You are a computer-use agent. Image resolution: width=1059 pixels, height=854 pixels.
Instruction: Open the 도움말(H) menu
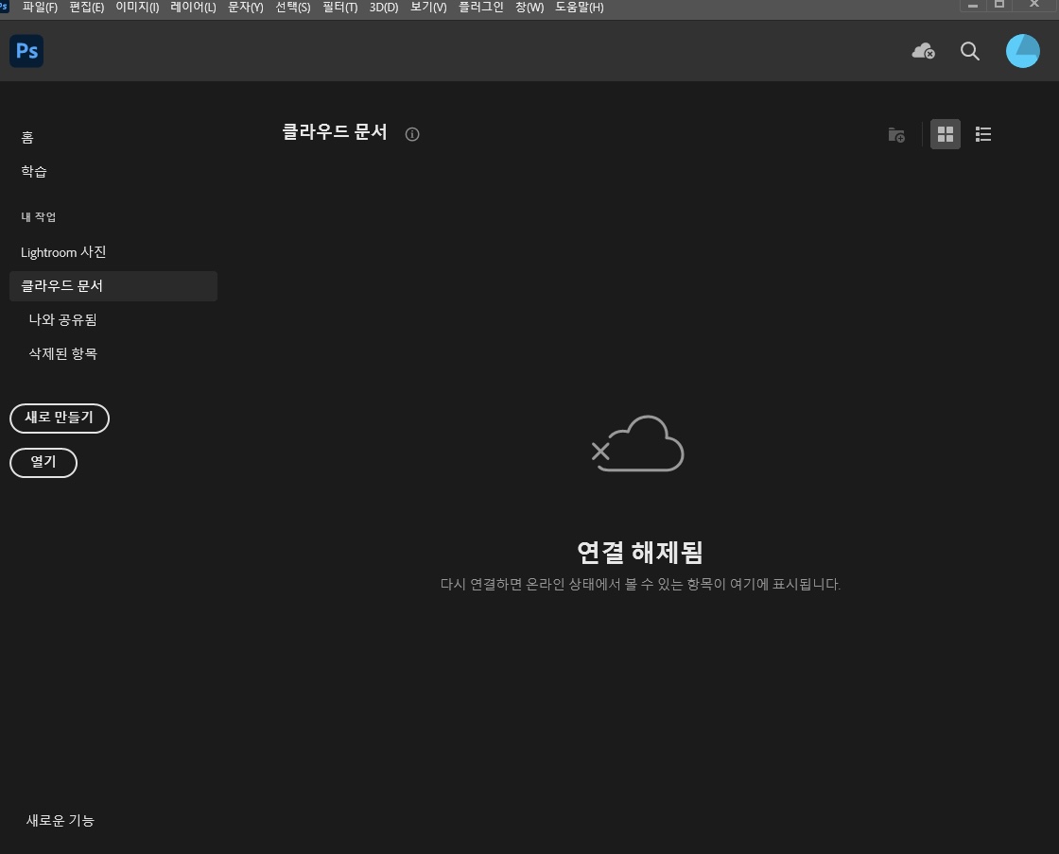(579, 8)
